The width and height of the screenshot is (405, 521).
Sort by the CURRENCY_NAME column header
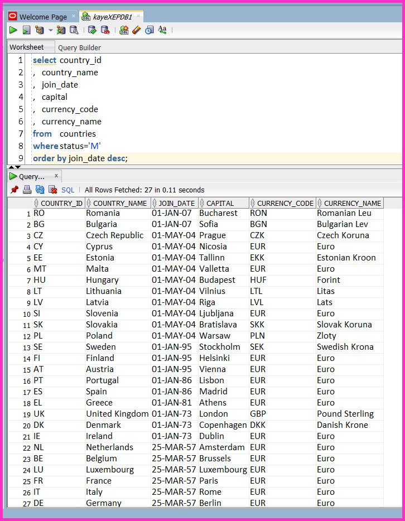click(x=350, y=203)
